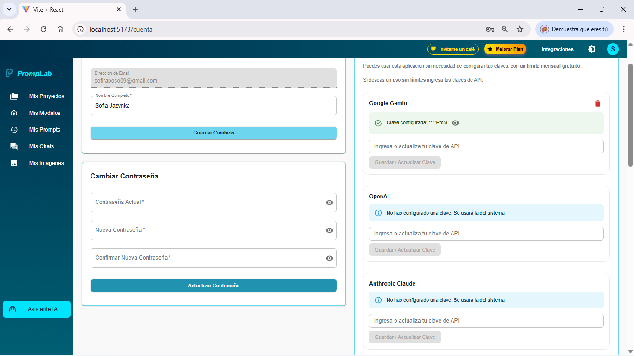
Task: Click the address bar URL
Action: tap(121, 29)
